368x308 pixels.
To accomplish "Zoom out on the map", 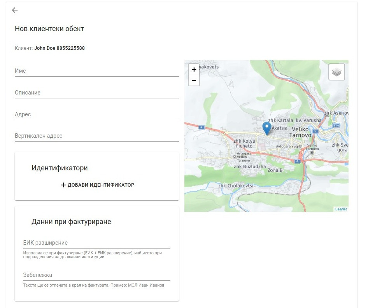I will tap(194, 80).
